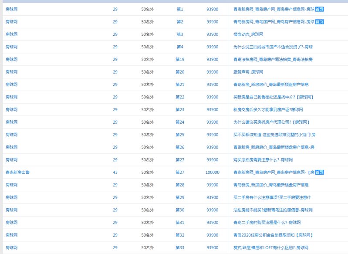This screenshot has height=254, width=348.
Task: Click the rank cell 第2
Action: coord(180,22)
